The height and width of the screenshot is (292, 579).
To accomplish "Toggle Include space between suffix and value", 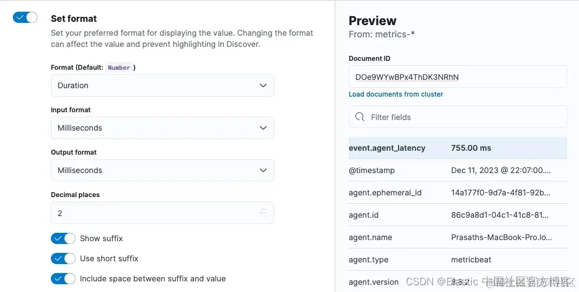I will coord(63,279).
